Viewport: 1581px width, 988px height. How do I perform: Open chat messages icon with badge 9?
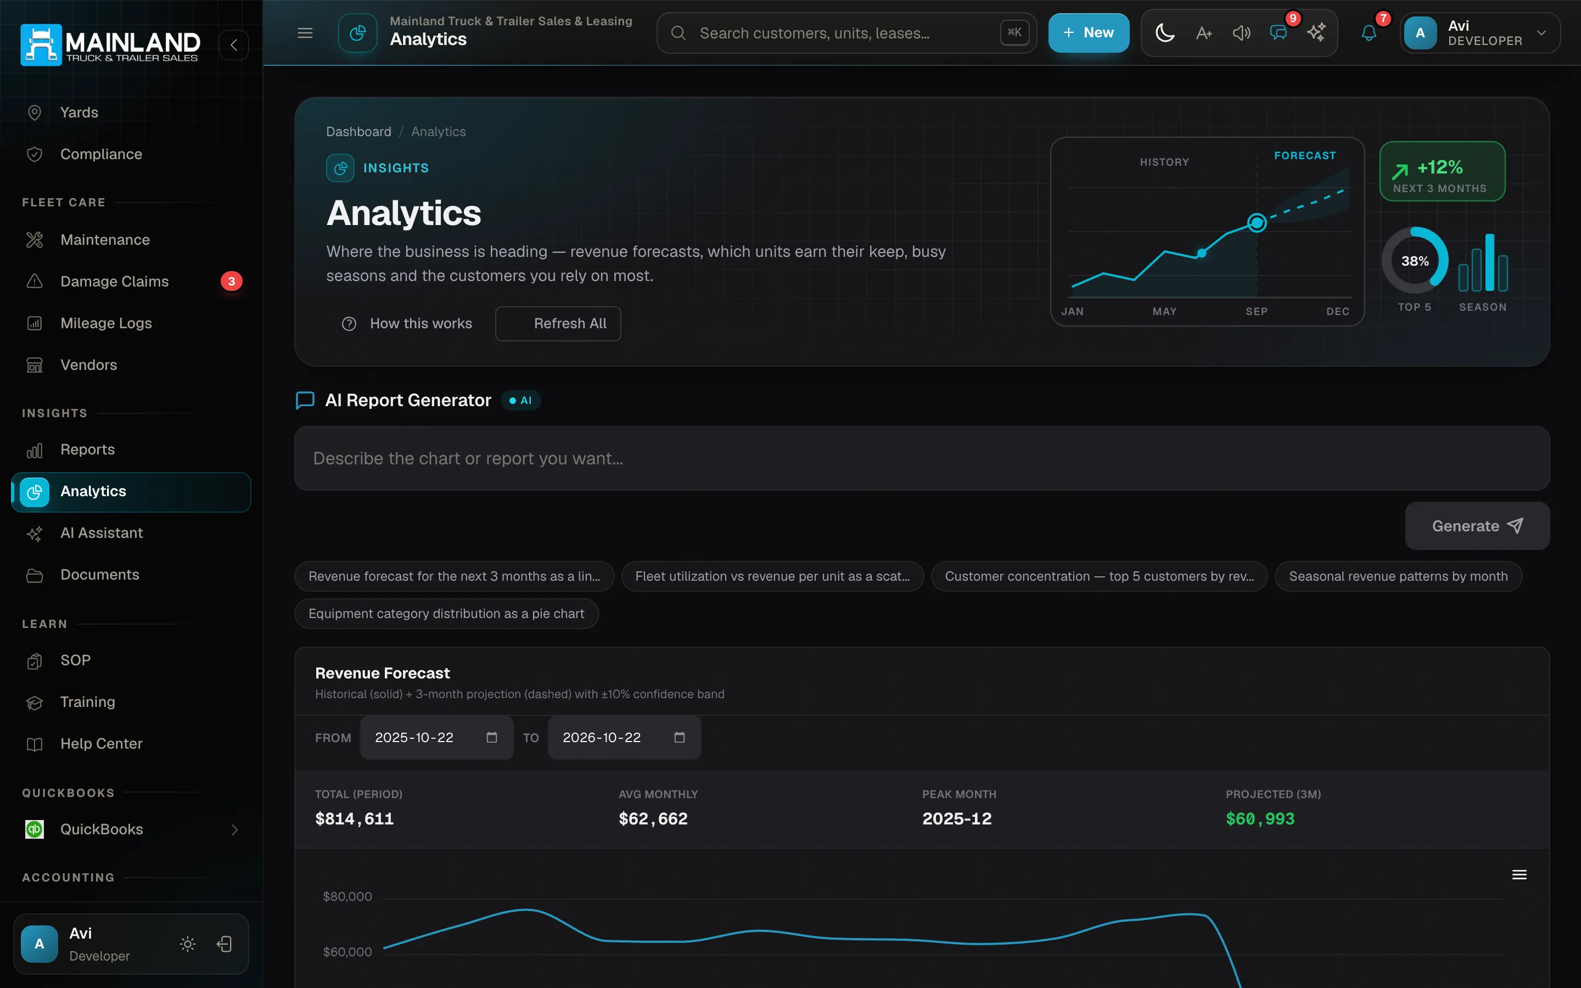pos(1279,33)
